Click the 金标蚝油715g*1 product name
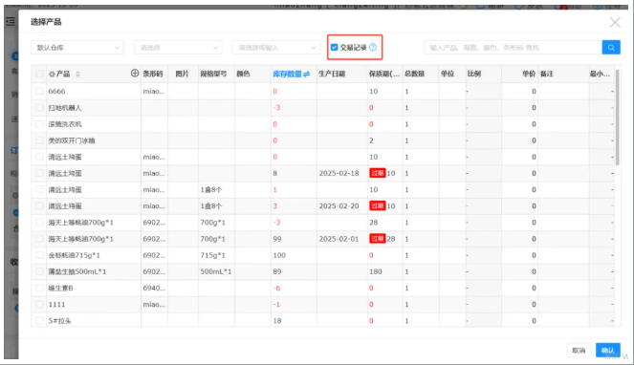Screen dimensions: 634x365 click(74, 255)
